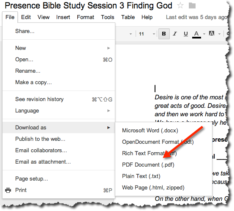Open the highlight color dropdown arrow

click(x=219, y=34)
